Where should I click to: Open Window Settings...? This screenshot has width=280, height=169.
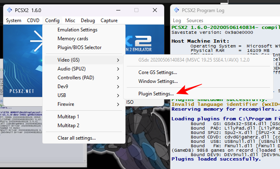click(158, 81)
